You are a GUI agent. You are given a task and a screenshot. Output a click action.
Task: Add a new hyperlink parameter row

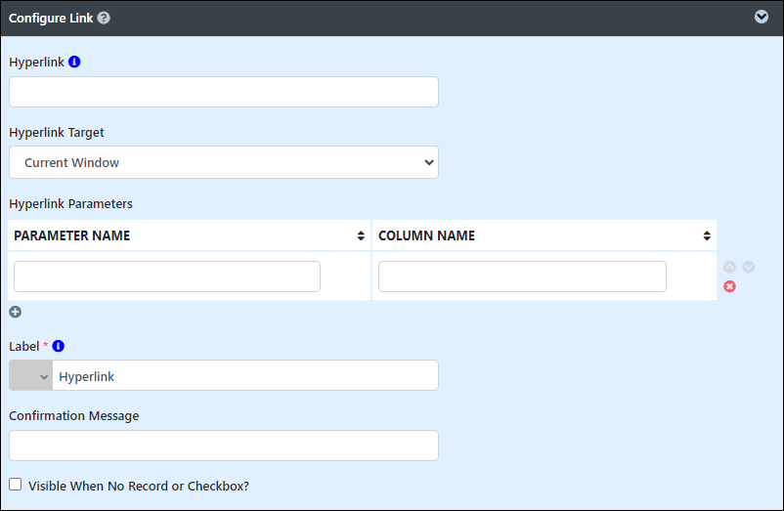tap(15, 313)
